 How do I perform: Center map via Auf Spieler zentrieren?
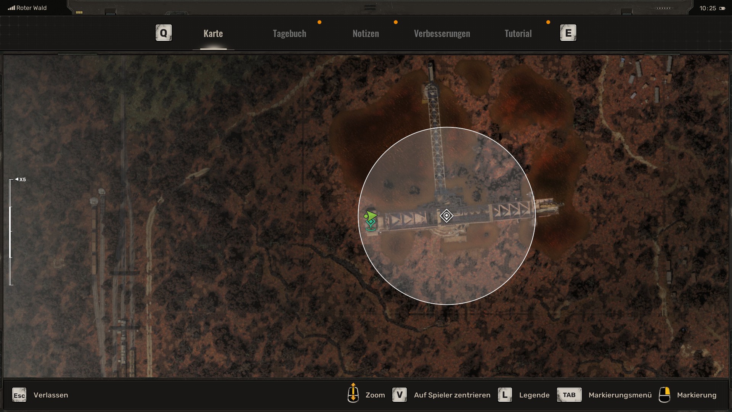coord(452,395)
